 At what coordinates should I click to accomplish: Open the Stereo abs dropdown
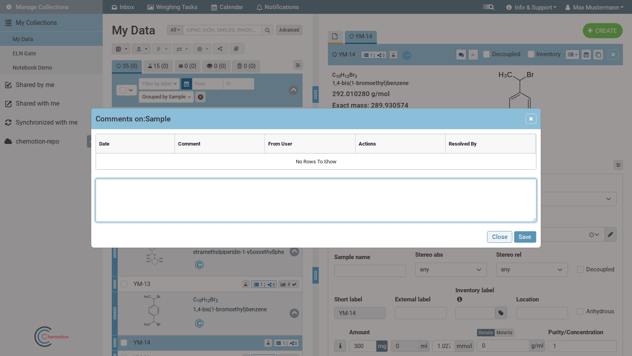(x=451, y=270)
